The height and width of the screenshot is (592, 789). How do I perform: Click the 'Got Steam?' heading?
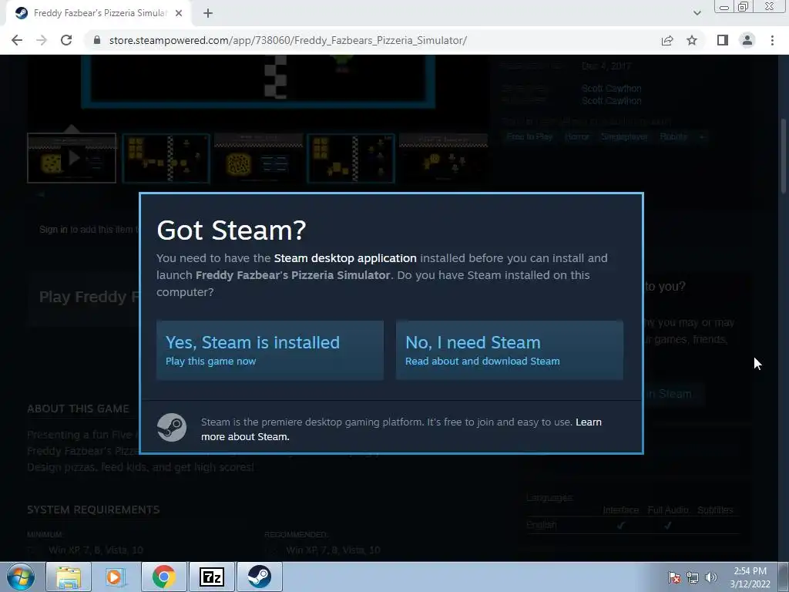tap(231, 230)
